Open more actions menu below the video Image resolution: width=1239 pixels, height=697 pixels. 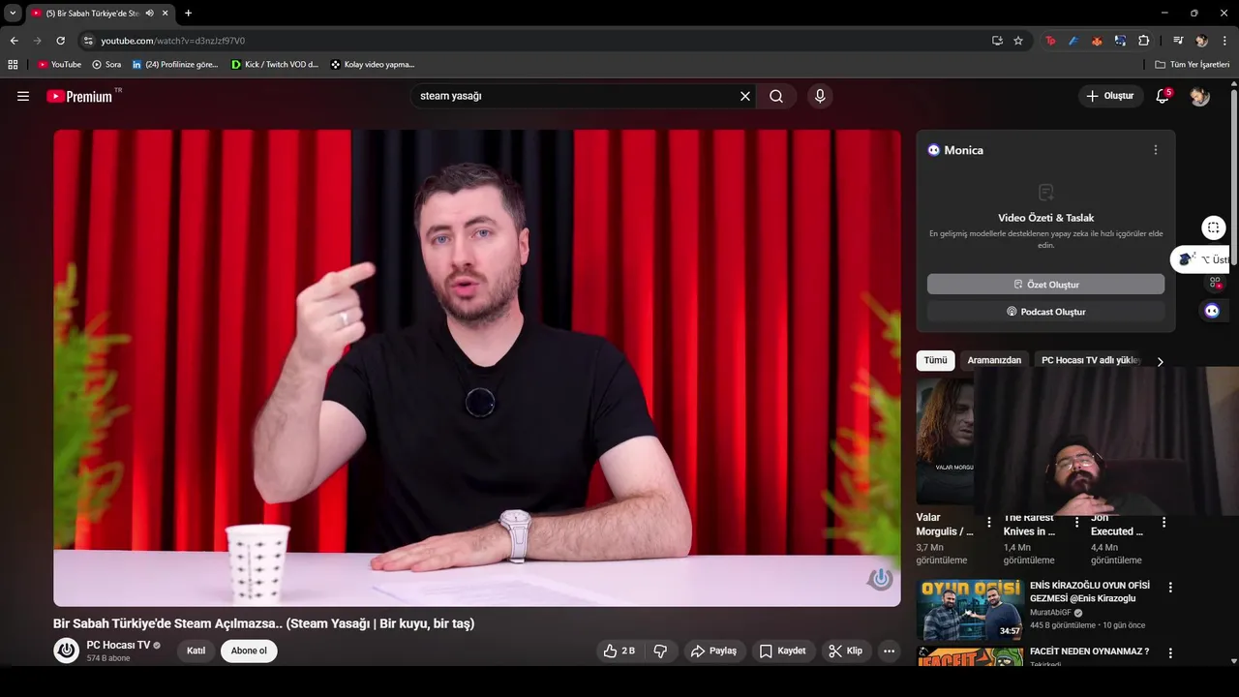click(x=889, y=651)
